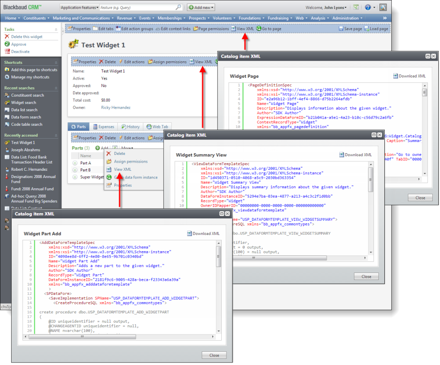Viewport: 440px width, 365px height.
Task: Open Widget search in recent searches
Action: coord(24,102)
